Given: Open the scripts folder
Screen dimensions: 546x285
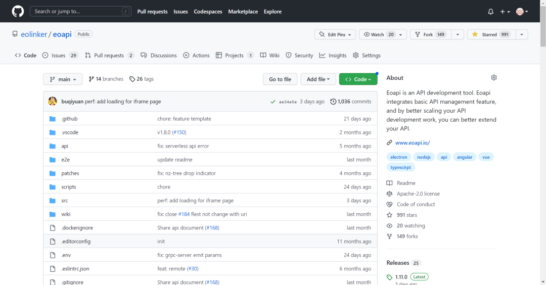Looking at the screenshot, I should point(69,187).
